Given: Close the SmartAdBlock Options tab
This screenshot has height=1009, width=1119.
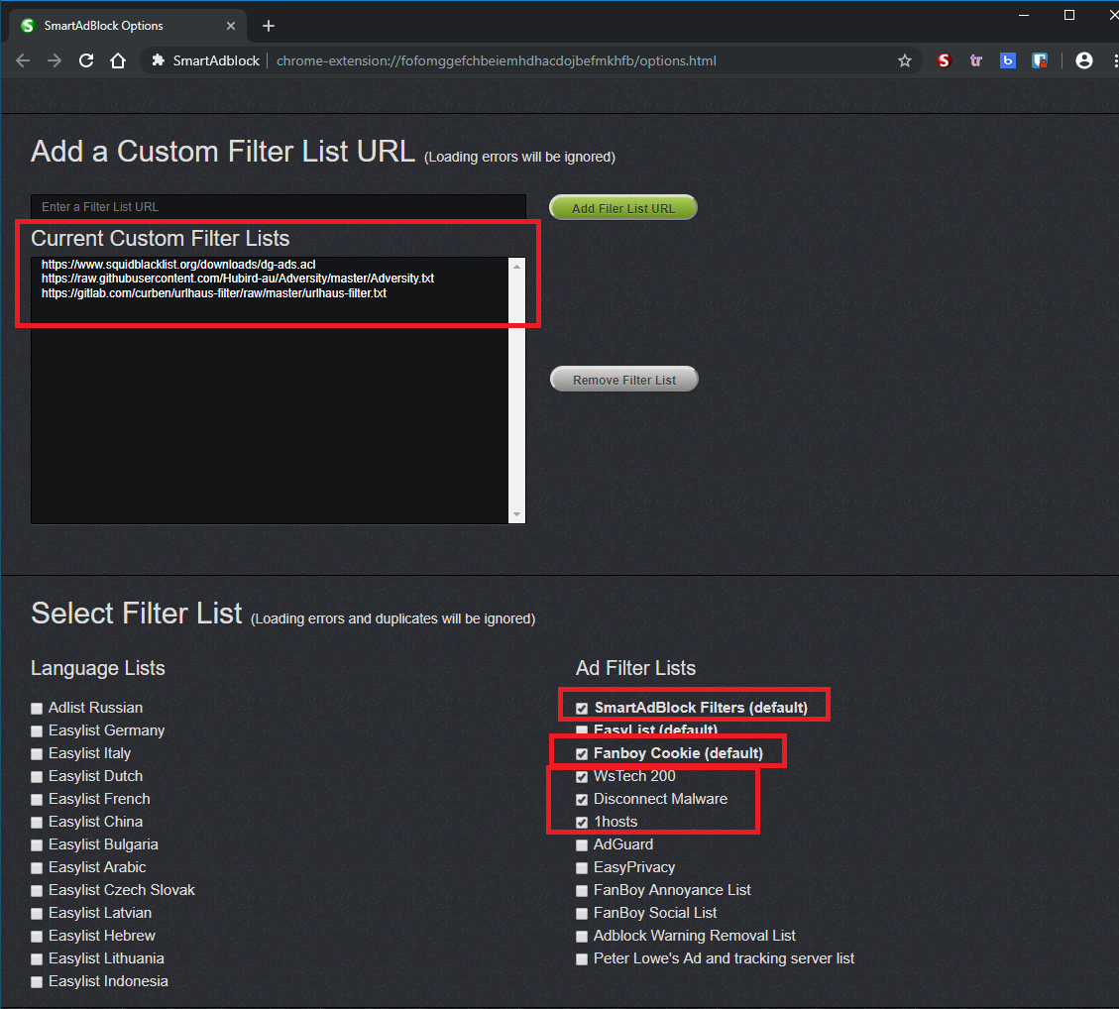Looking at the screenshot, I should pyautogui.click(x=231, y=26).
